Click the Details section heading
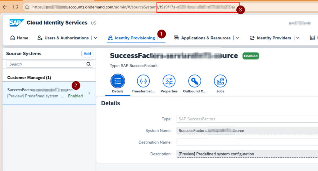This screenshot has height=171, width=318. coord(111,103)
